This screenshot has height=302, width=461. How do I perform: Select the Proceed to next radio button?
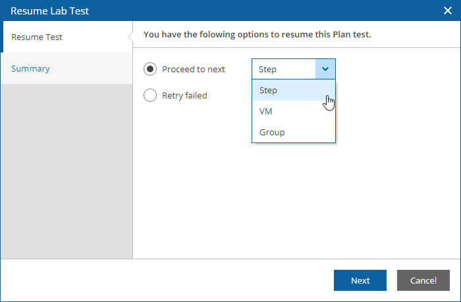point(150,69)
